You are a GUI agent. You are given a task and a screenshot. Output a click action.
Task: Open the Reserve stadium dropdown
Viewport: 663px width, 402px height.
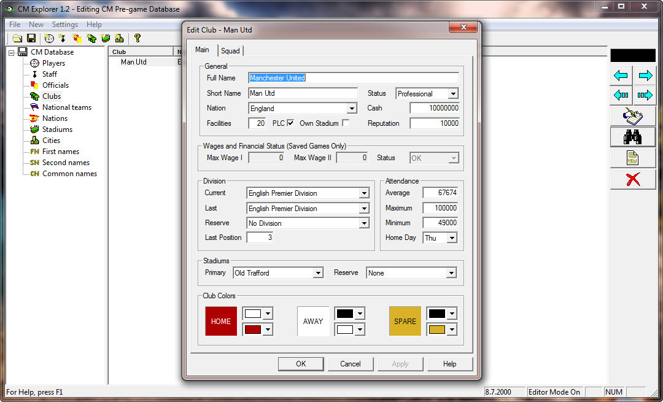pos(451,273)
